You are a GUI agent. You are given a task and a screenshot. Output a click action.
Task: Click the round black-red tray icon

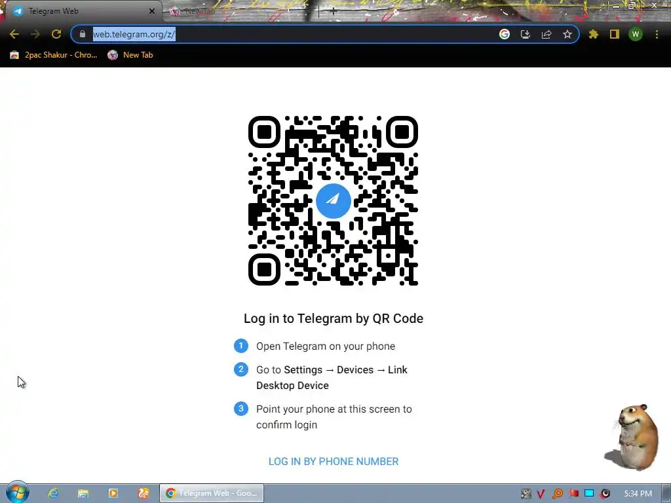click(x=605, y=494)
